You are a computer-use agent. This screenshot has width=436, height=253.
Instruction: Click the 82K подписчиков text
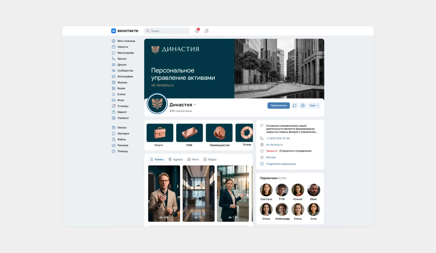point(181,111)
